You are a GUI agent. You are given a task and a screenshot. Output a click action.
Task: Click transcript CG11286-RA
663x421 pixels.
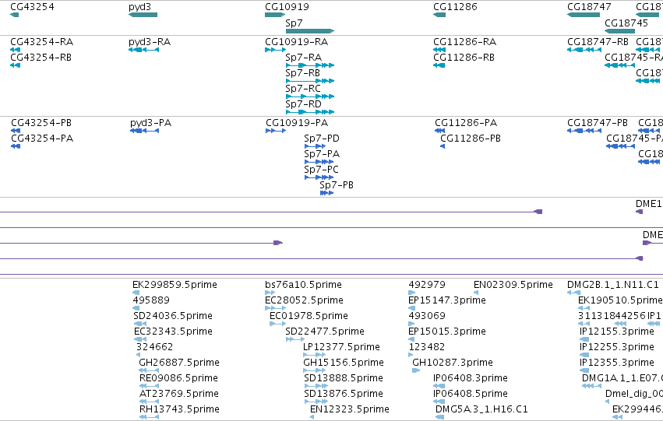[464, 42]
